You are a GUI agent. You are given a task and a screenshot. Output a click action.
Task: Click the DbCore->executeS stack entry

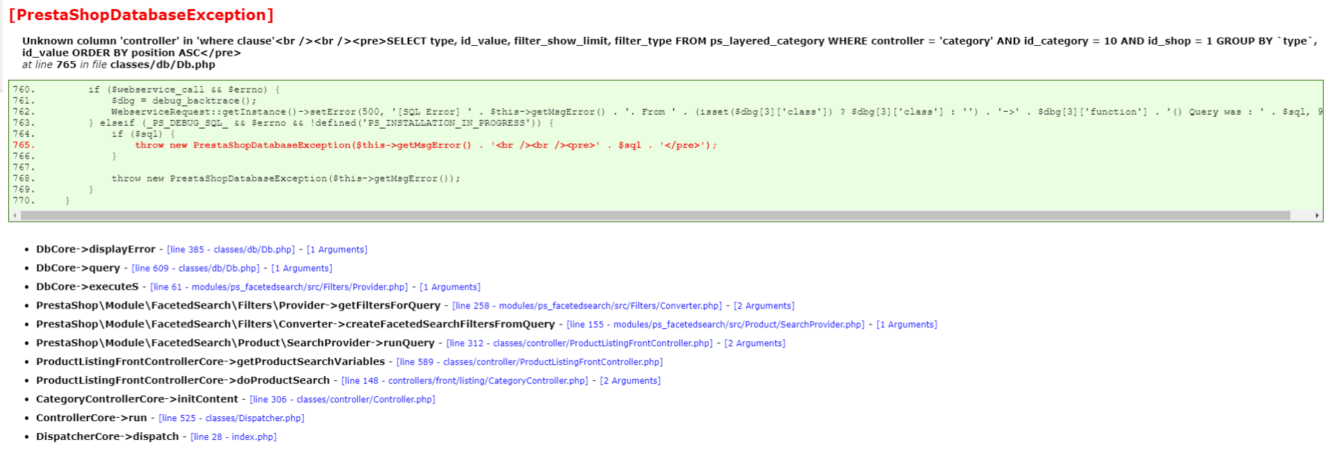pyautogui.click(x=88, y=287)
